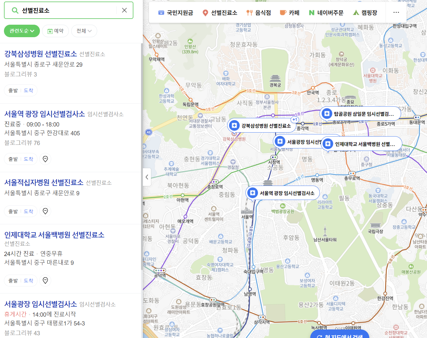Screen dimensions: 427x338
Task: Click the 독립문역 subway station marker
Action: click(x=191, y=100)
